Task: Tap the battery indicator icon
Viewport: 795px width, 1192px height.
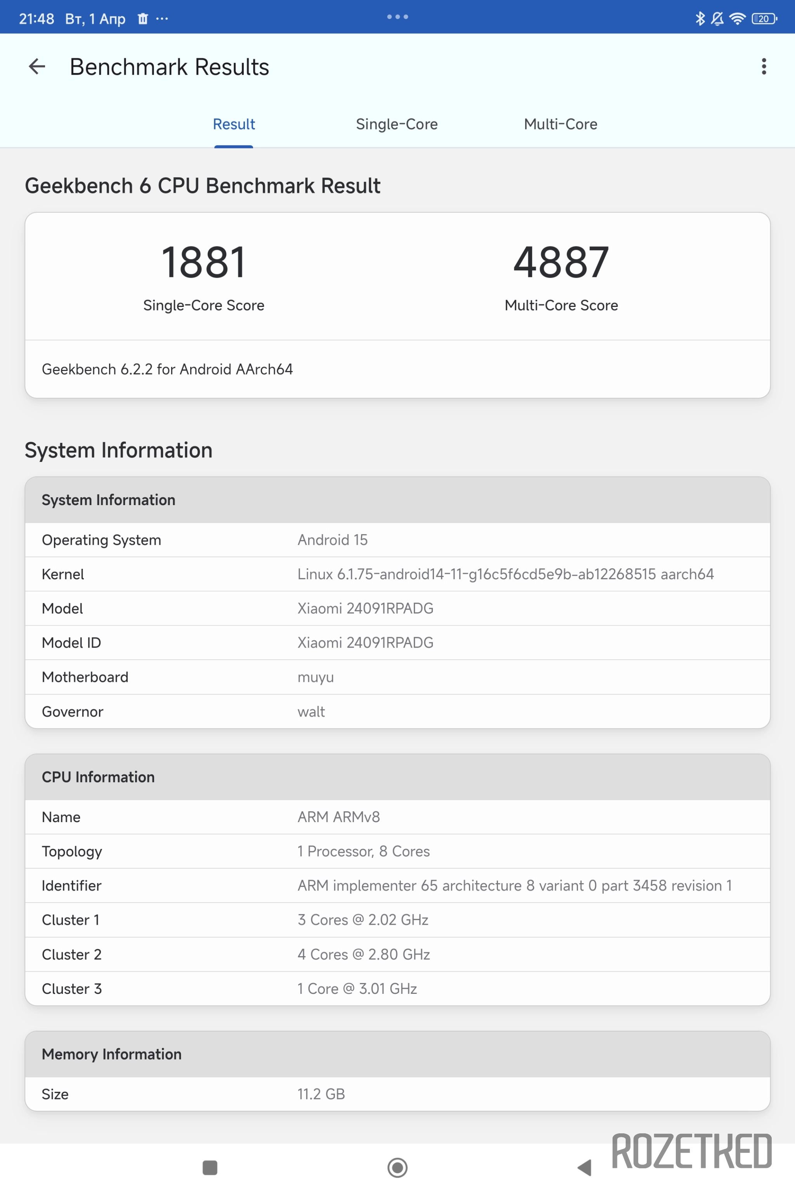Action: 764,19
